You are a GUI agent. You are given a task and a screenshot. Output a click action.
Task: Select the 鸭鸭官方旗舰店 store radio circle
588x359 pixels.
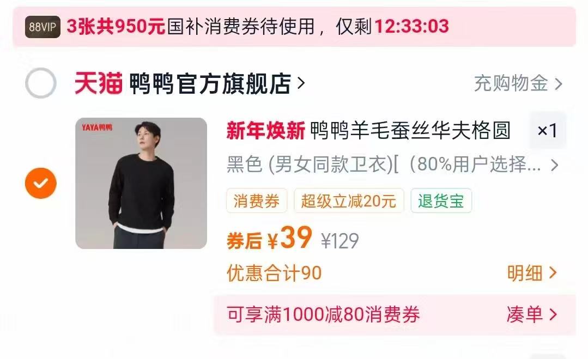coord(40,83)
